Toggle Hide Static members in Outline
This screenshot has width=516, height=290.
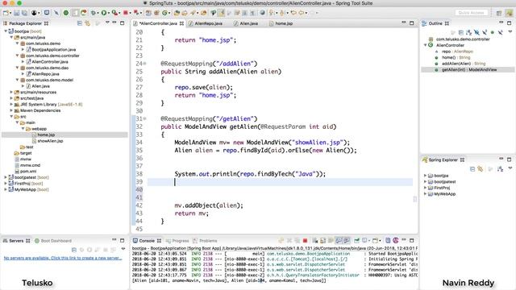click(485, 32)
